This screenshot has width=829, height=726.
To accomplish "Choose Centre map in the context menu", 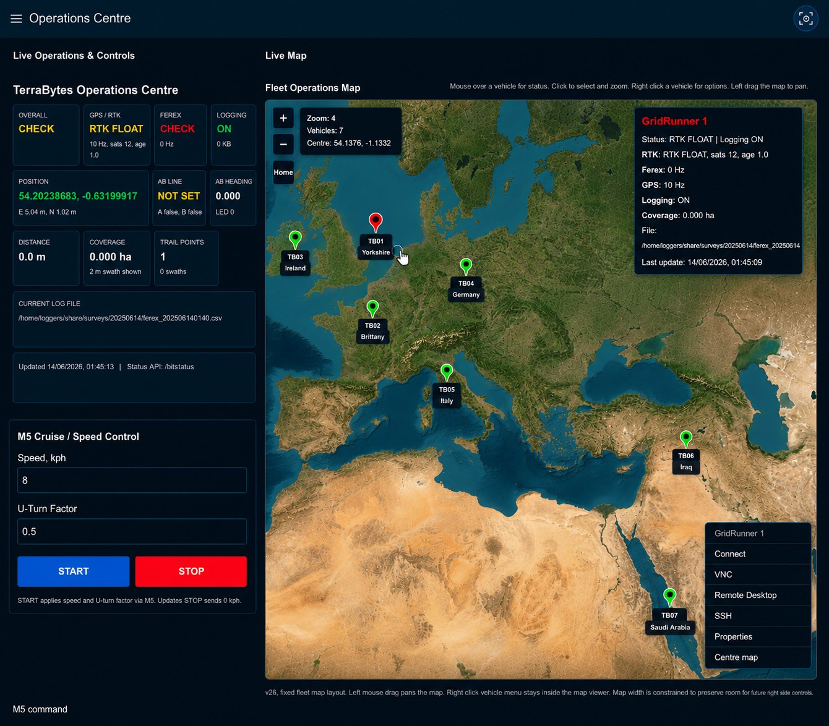I will tap(758, 657).
